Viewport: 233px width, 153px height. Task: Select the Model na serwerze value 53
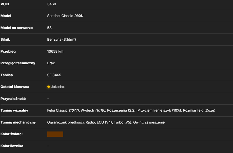[x=49, y=28]
